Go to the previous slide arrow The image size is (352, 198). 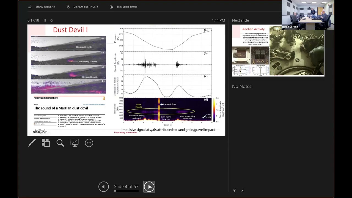click(104, 187)
